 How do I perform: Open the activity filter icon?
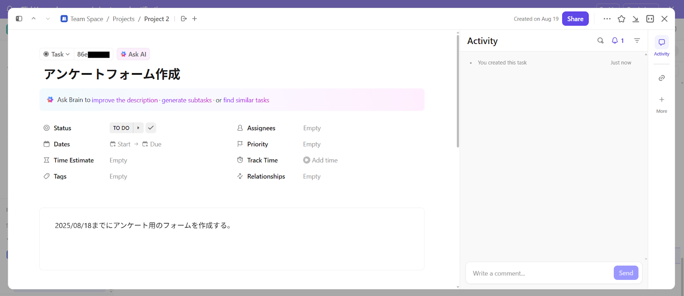coord(637,41)
